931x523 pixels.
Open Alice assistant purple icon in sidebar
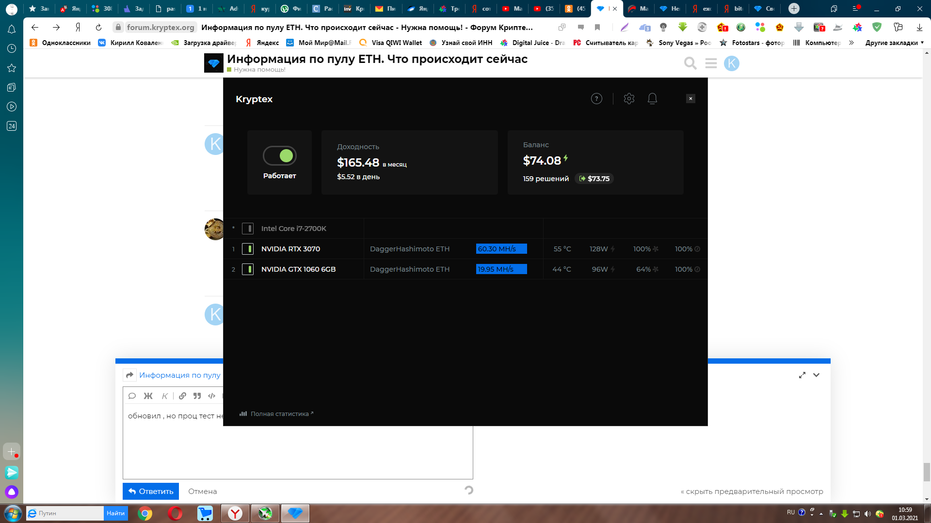12,492
